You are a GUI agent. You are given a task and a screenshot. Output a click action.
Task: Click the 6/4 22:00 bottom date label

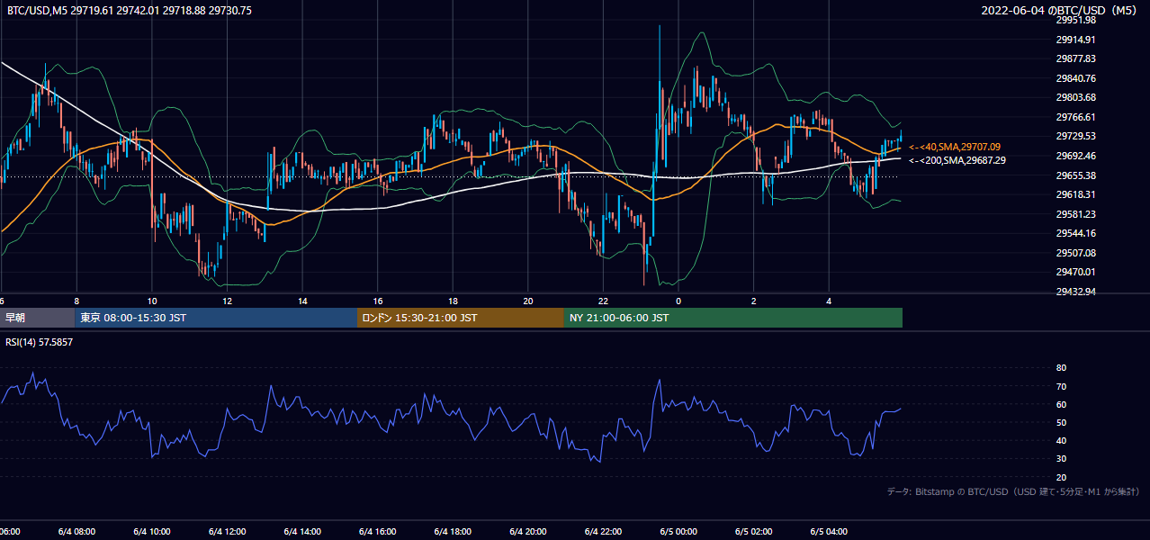(603, 532)
